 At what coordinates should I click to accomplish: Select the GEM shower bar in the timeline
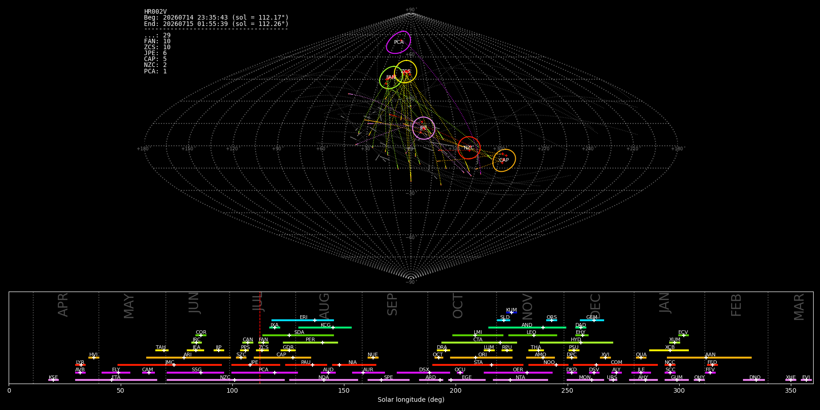(x=592, y=320)
